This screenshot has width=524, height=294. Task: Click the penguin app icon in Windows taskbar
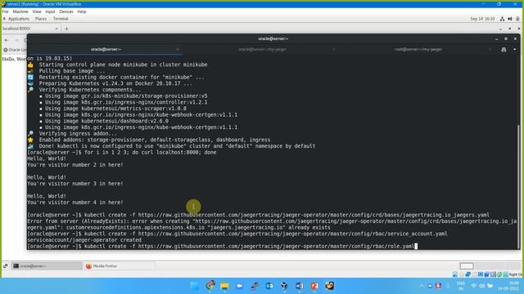click(329, 286)
